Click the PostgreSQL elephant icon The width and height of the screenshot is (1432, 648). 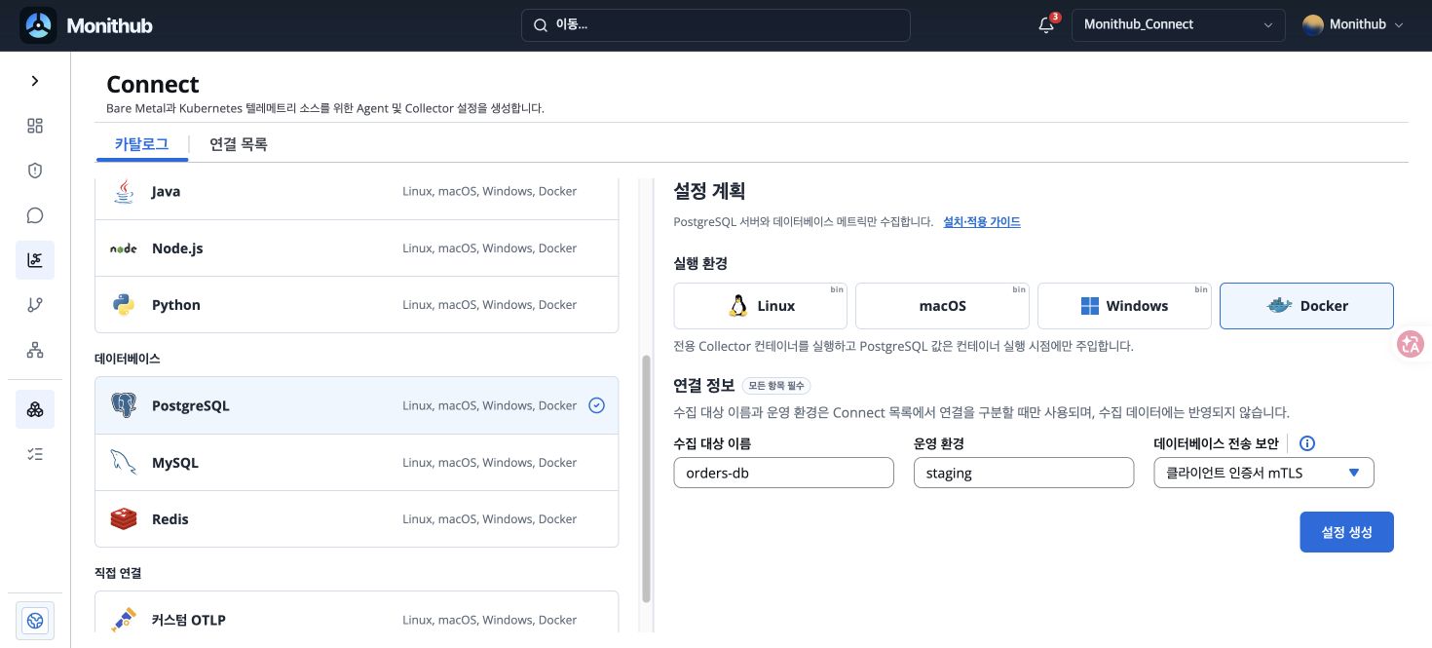[x=124, y=405]
